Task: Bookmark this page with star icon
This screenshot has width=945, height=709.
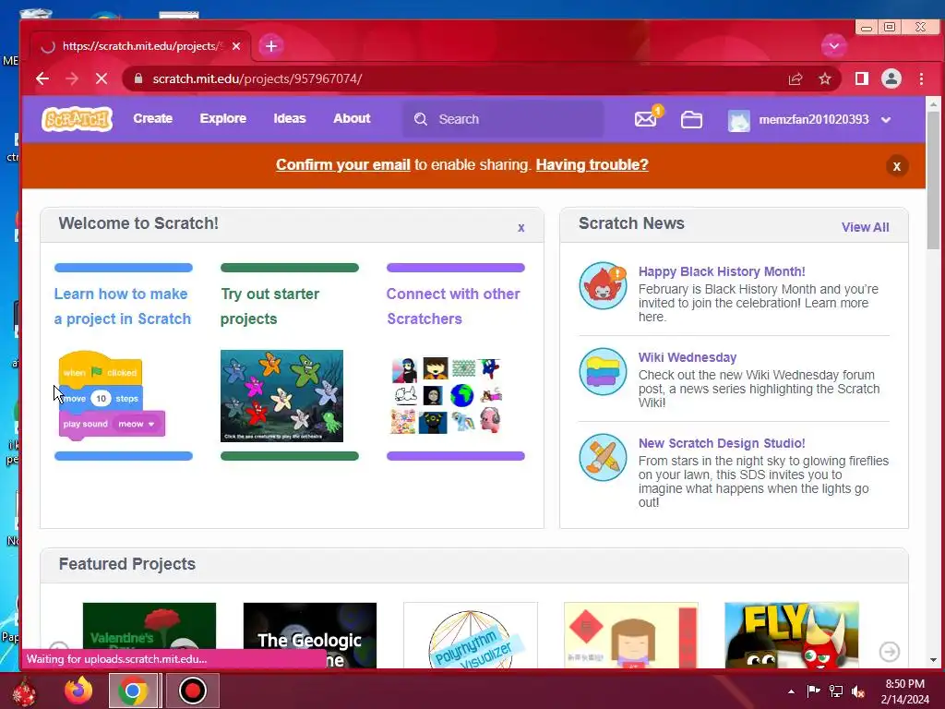Action: tap(824, 78)
